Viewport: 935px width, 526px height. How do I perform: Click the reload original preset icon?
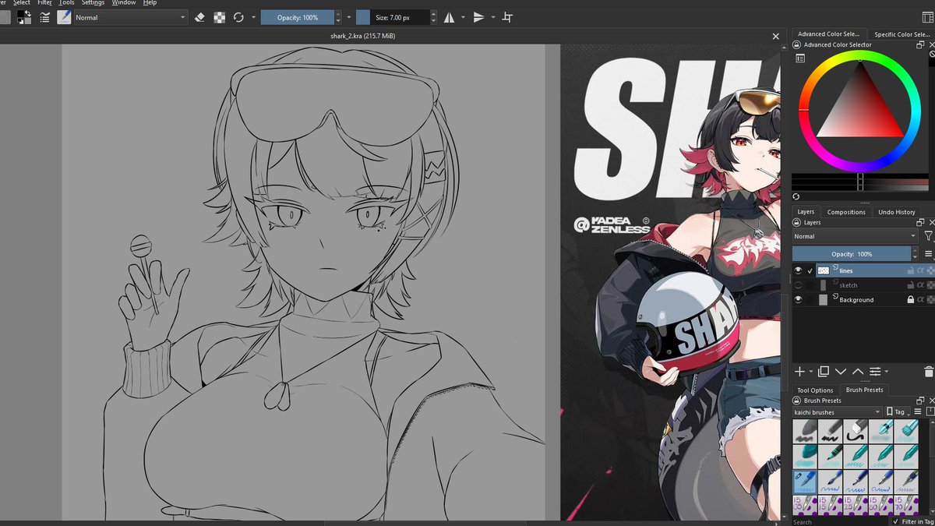coord(238,17)
